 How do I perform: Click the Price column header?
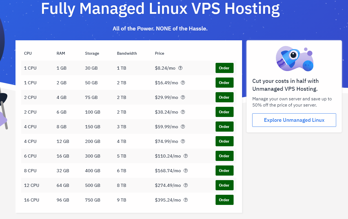click(x=159, y=53)
